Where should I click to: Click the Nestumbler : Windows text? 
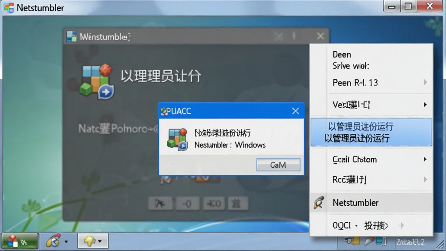(x=230, y=145)
